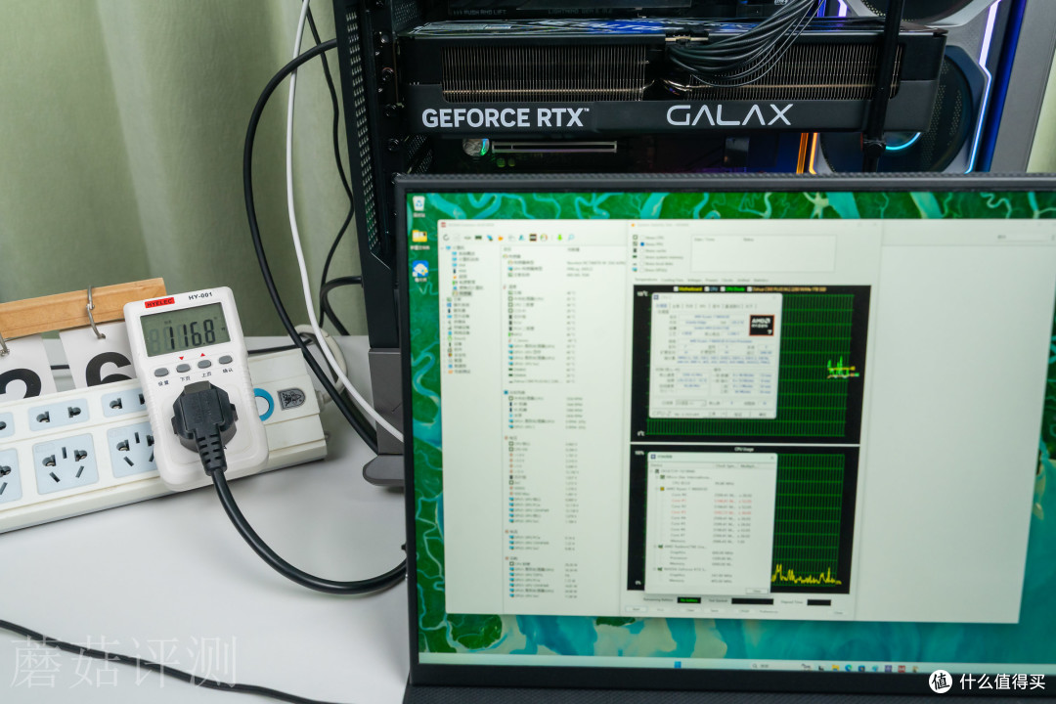The width and height of the screenshot is (1056, 704).
Task: Enable the Stress GPU(s) checkbox
Action: tap(642, 270)
